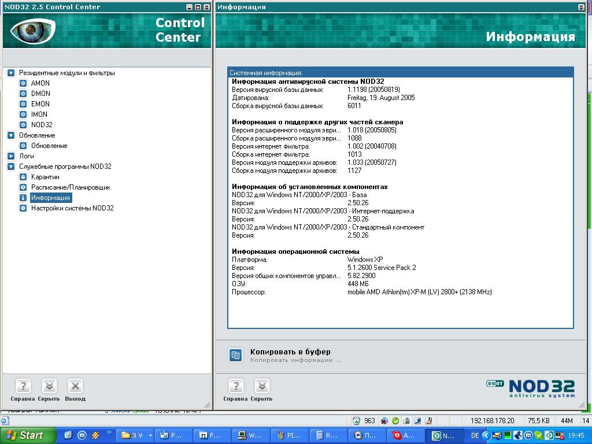Click the heading Информация операционной системы
Screen dimensions: 592x444
[295, 251]
